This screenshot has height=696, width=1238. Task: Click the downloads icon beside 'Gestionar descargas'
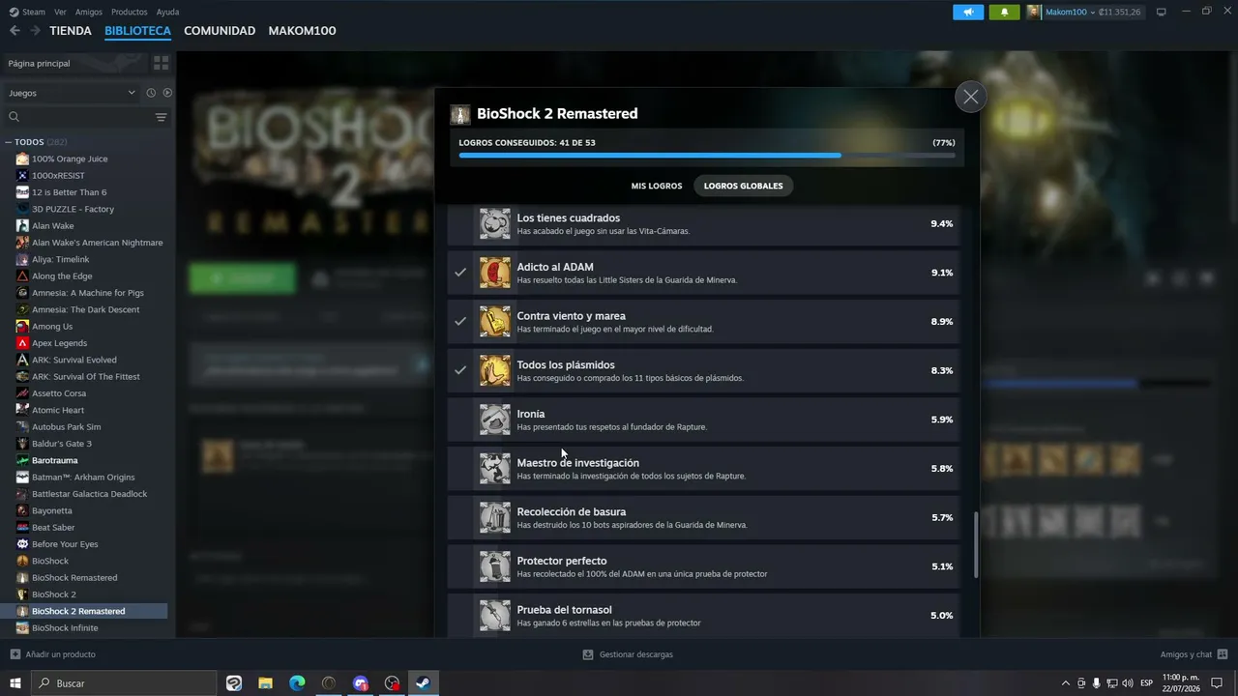587,654
